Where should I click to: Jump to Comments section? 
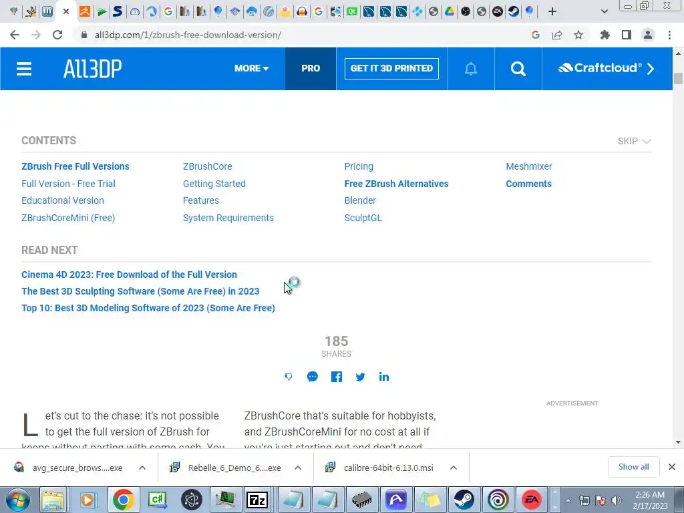(x=529, y=184)
